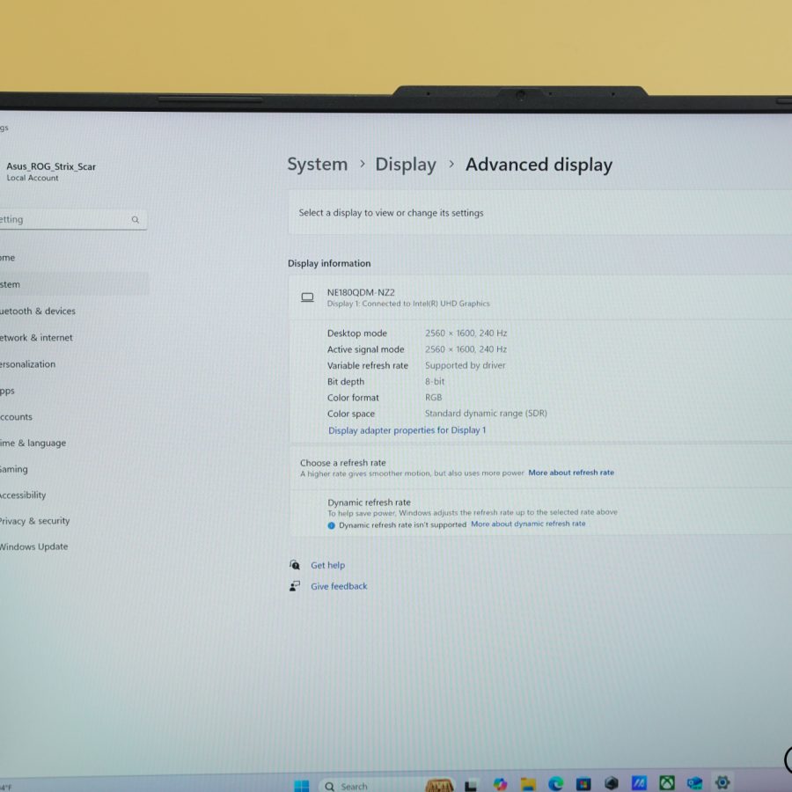Click the Get help headset icon
Viewport: 792px width, 792px height.
tap(295, 565)
